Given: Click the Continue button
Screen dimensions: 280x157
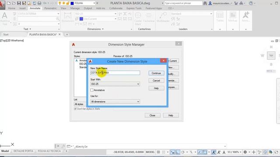Looking at the screenshot, I should coord(156,73).
